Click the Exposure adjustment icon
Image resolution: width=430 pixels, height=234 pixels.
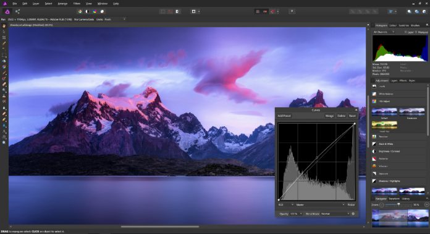374,173
